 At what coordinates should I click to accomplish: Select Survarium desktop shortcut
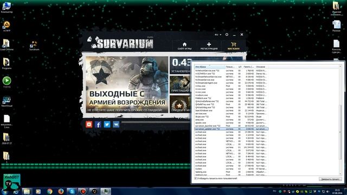(x=34, y=45)
